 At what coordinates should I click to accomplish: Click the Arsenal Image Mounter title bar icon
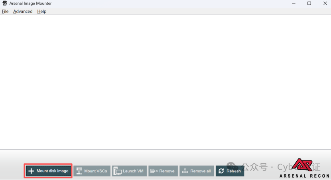(5, 3)
